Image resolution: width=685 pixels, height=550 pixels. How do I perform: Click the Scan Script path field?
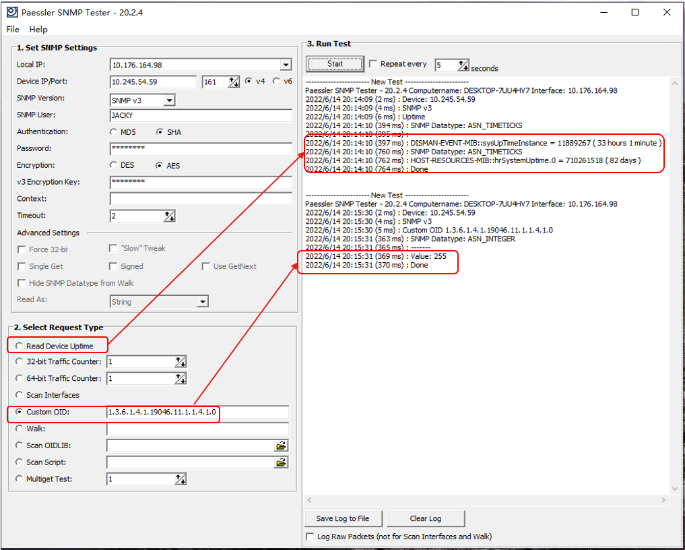(x=191, y=462)
